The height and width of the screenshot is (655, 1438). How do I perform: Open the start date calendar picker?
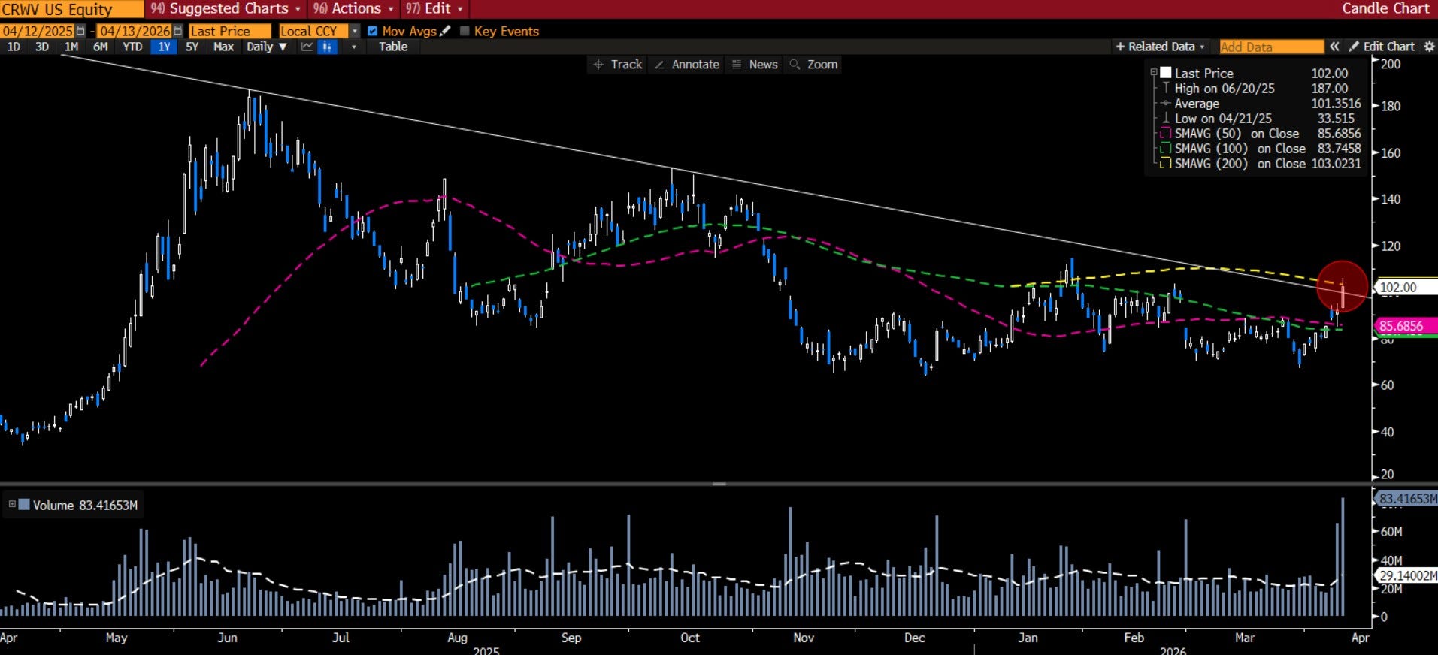pyautogui.click(x=80, y=31)
